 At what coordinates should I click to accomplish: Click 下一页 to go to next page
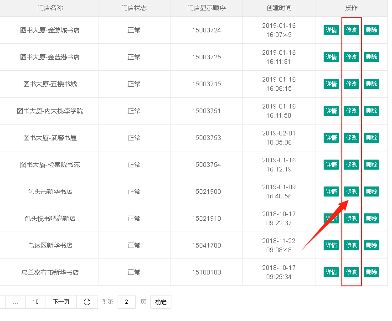click(x=61, y=302)
